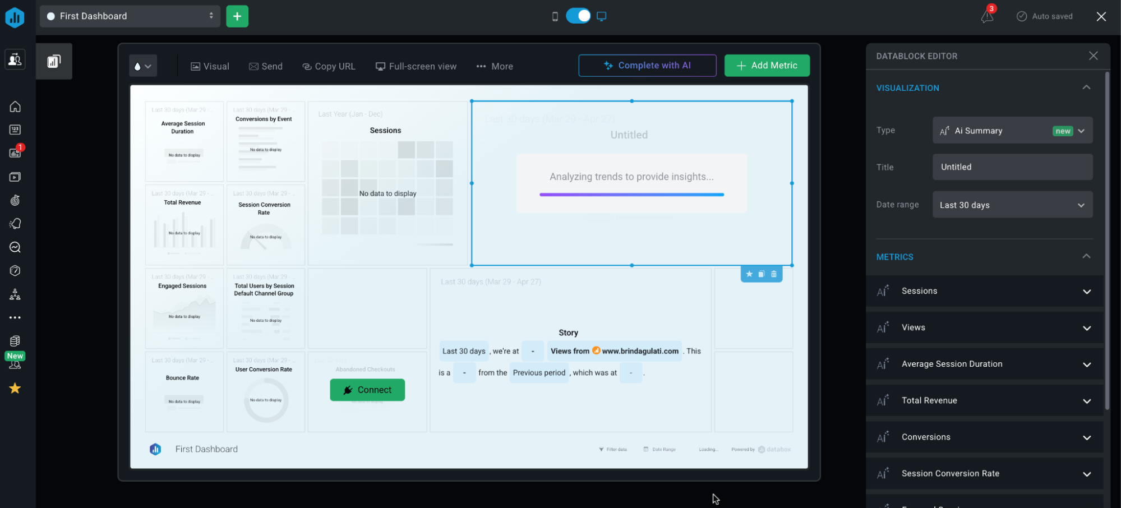Click the Auto saved status text
Image resolution: width=1121 pixels, height=508 pixels.
(1052, 16)
